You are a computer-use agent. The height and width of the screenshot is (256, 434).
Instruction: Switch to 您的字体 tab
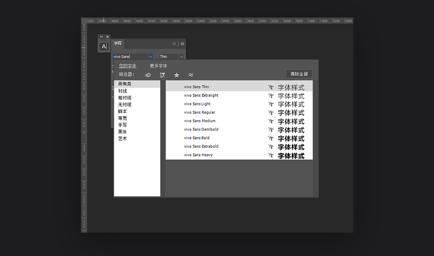click(x=128, y=66)
